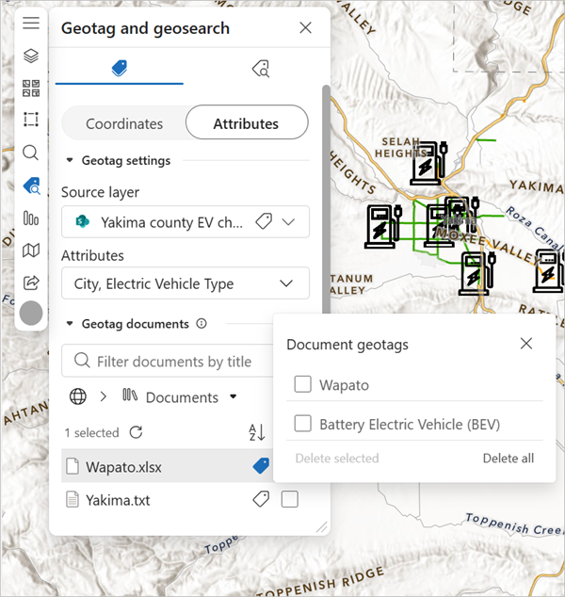Click the EV charger marker at right edge
This screenshot has width=565, height=597.
(x=549, y=270)
